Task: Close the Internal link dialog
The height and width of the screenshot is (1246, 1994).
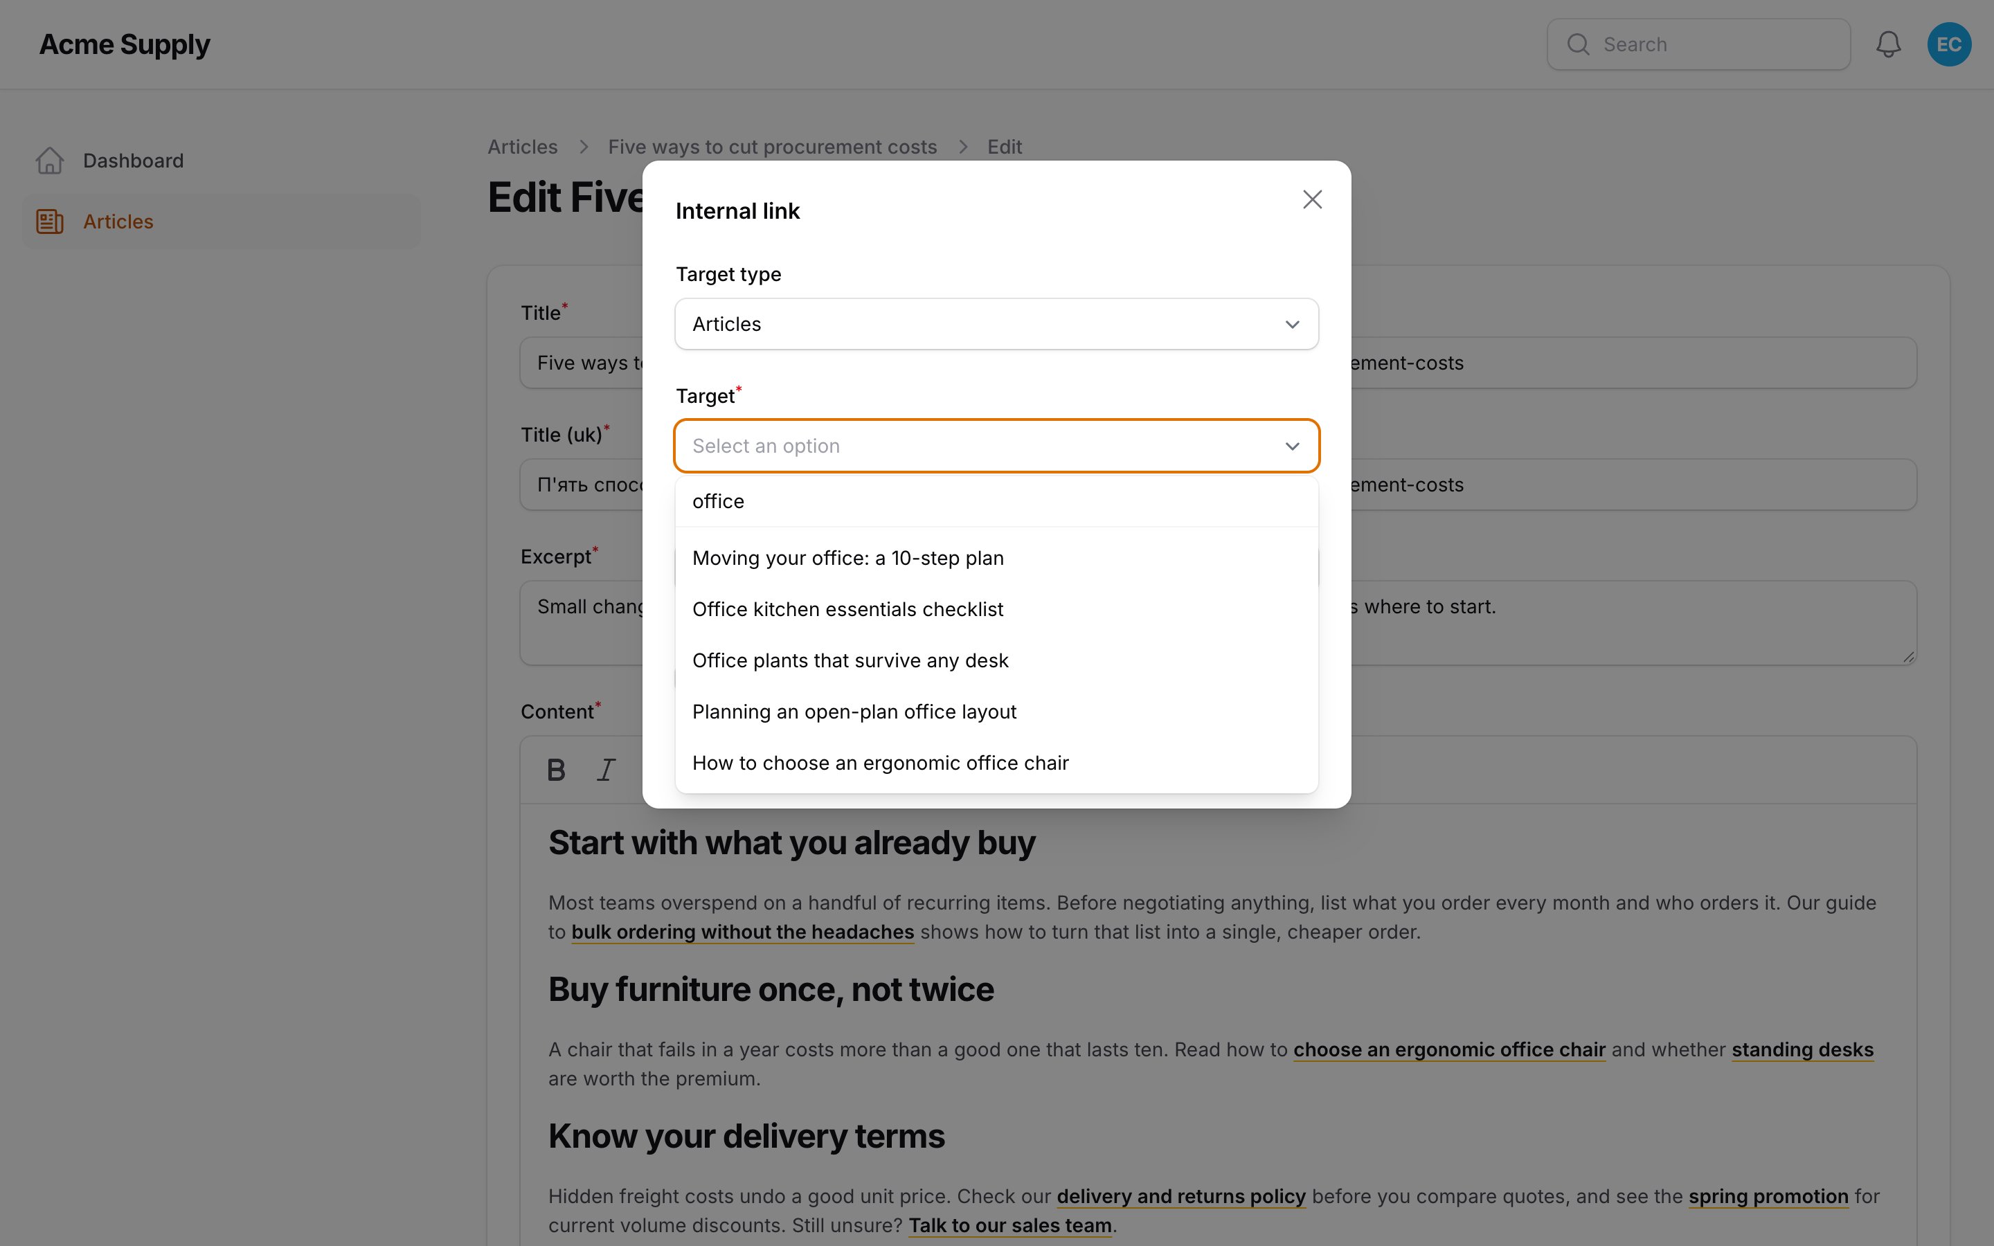Action: [1312, 199]
